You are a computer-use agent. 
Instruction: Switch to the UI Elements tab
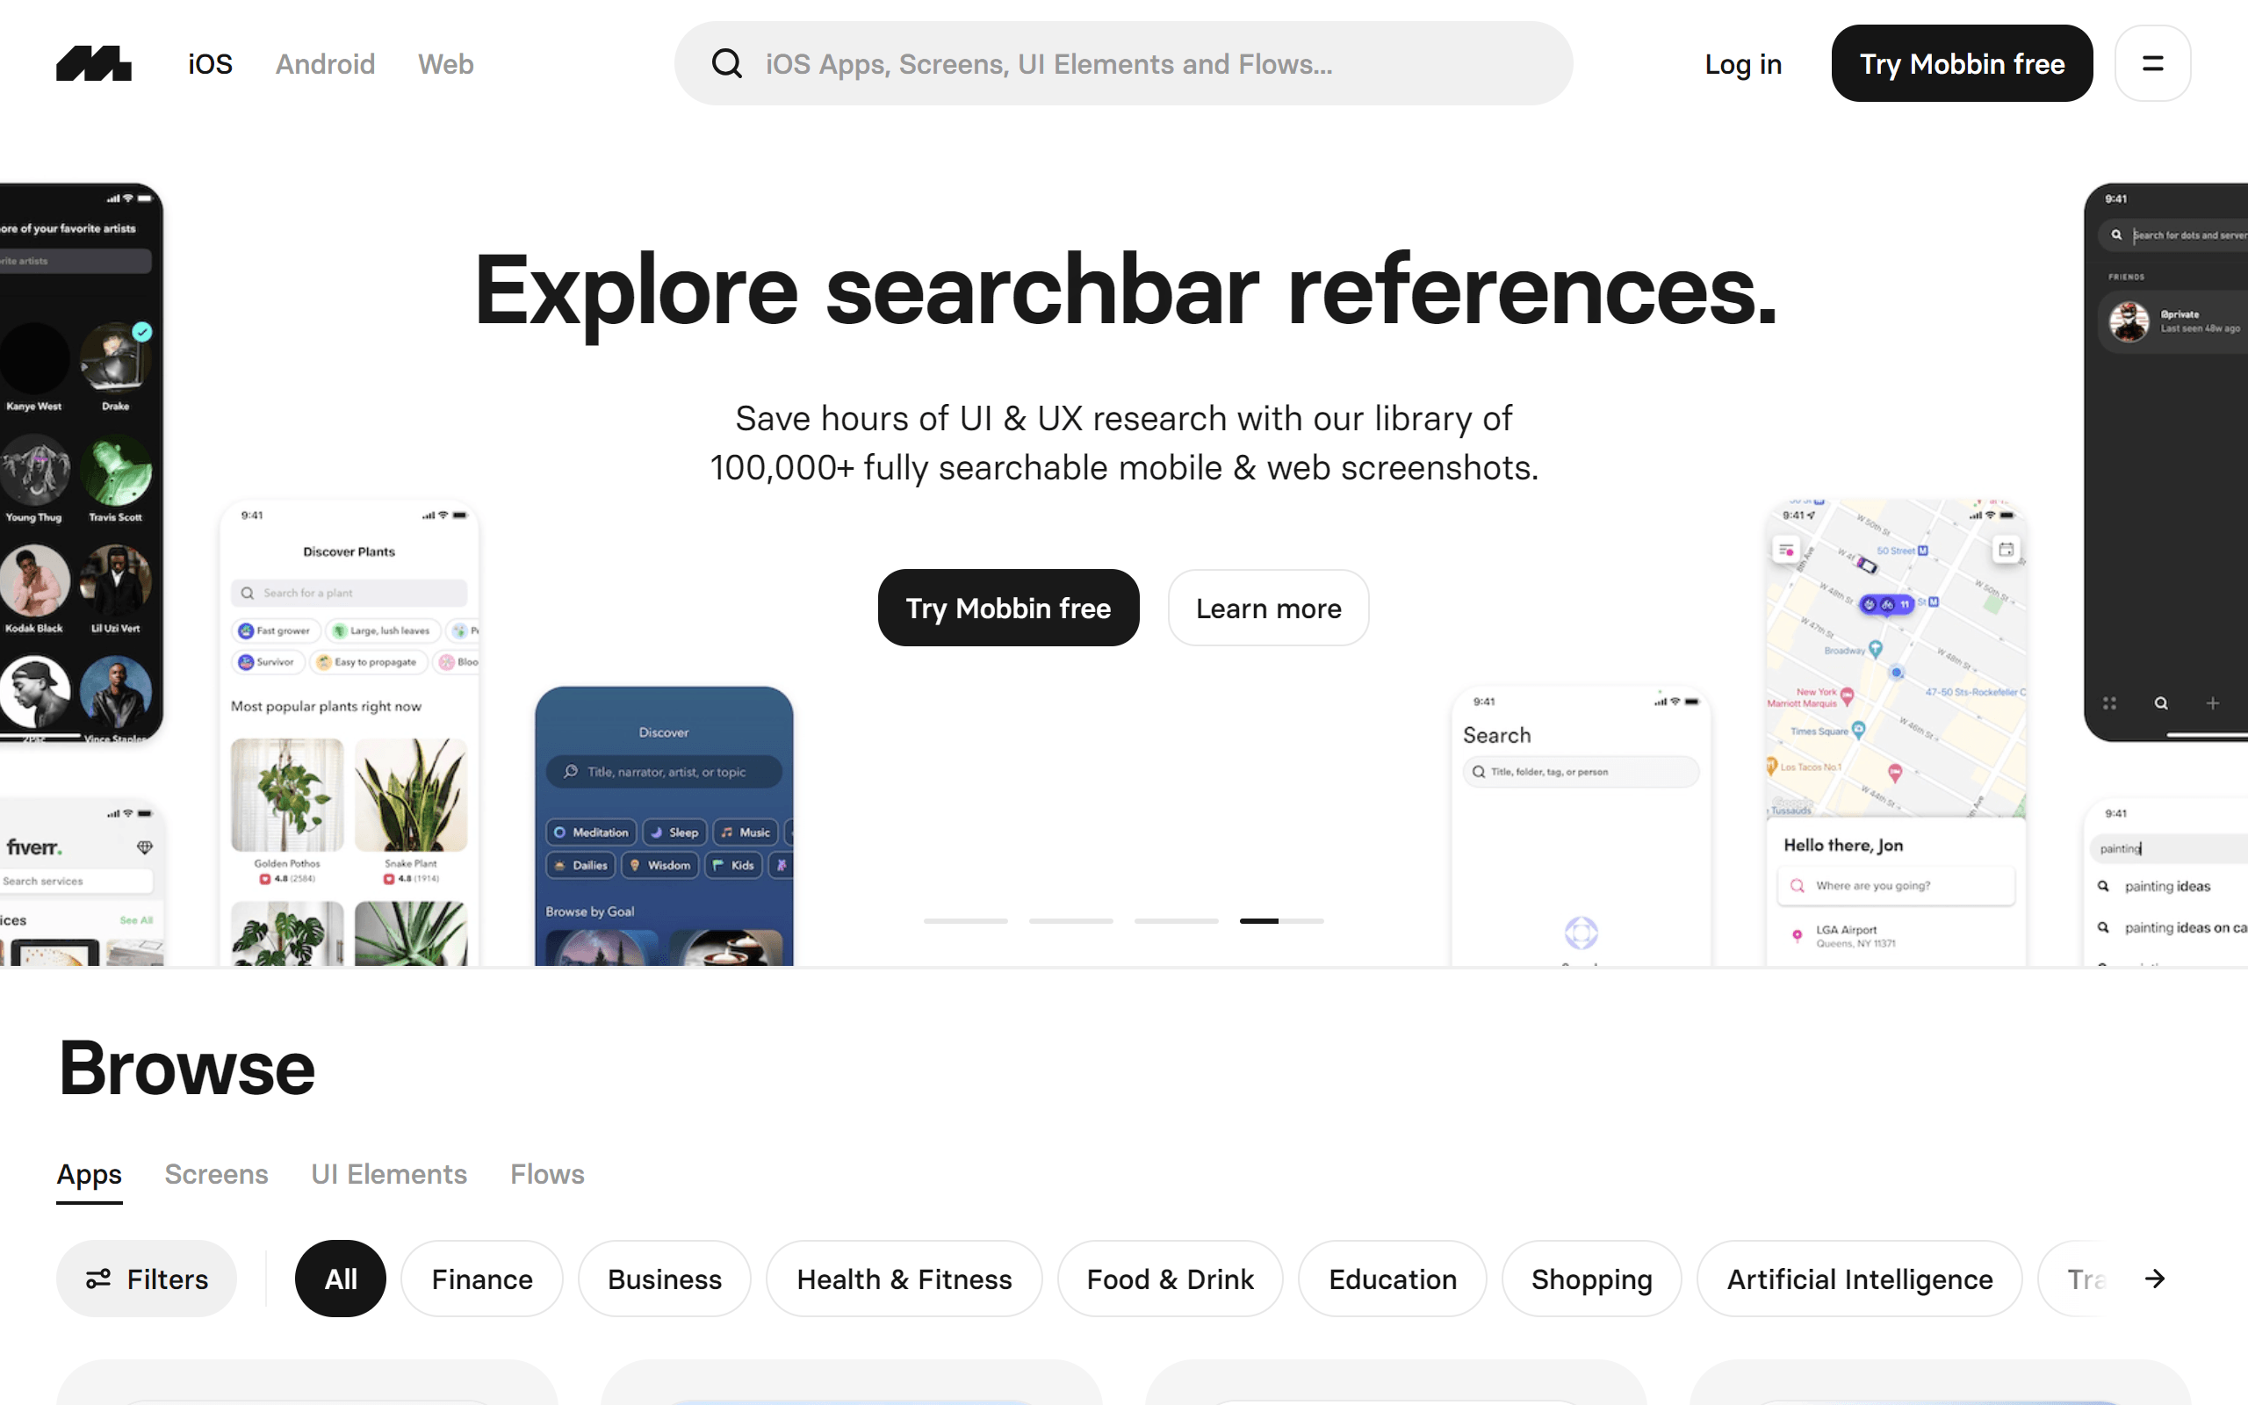pyautogui.click(x=388, y=1173)
